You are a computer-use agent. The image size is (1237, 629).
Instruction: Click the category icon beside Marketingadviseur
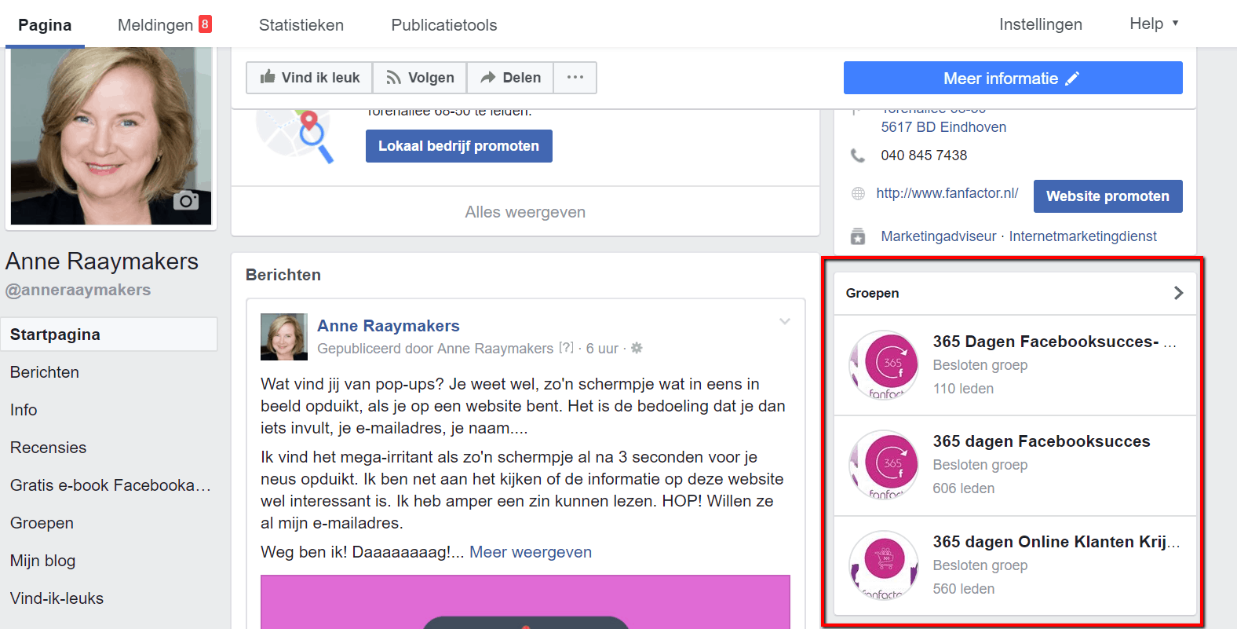pos(858,236)
